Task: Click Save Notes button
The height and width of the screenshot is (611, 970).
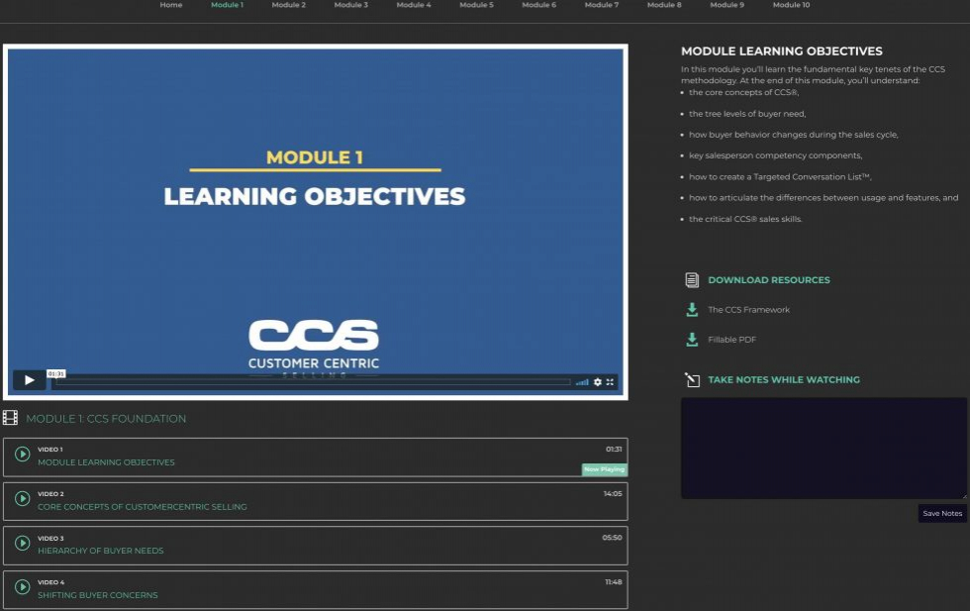Action: click(942, 513)
